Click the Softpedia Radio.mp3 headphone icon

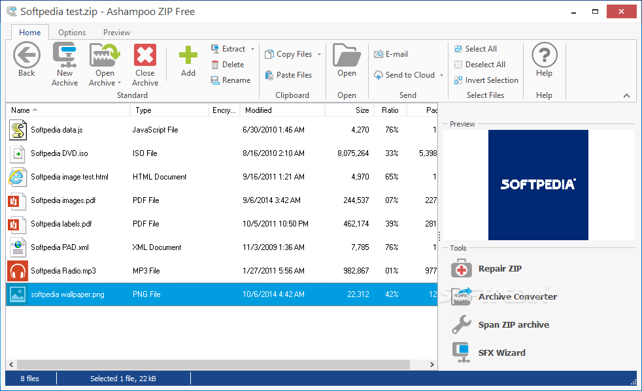[x=18, y=271]
